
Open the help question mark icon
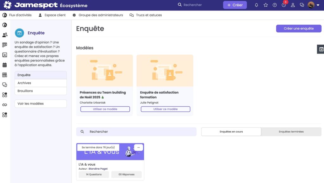coord(275,5)
